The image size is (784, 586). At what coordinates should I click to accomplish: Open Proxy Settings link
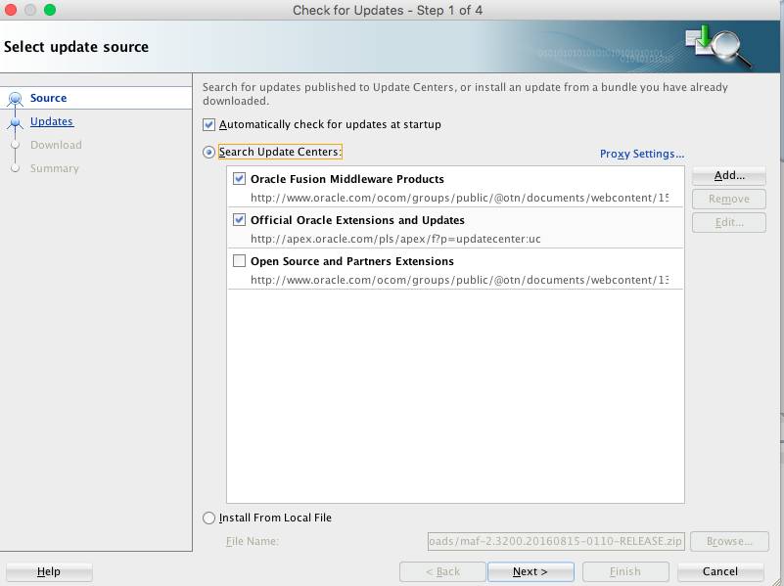coord(642,154)
